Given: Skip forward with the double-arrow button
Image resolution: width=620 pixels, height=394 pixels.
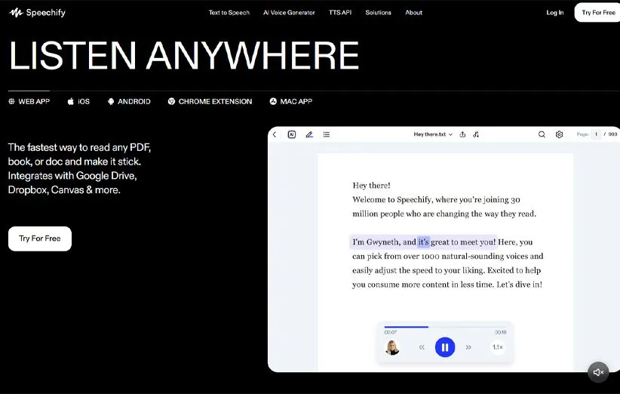Looking at the screenshot, I should point(468,347).
